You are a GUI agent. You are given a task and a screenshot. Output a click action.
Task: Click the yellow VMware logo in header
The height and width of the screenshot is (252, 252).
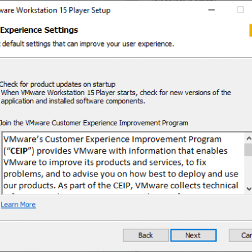tap(251, 30)
